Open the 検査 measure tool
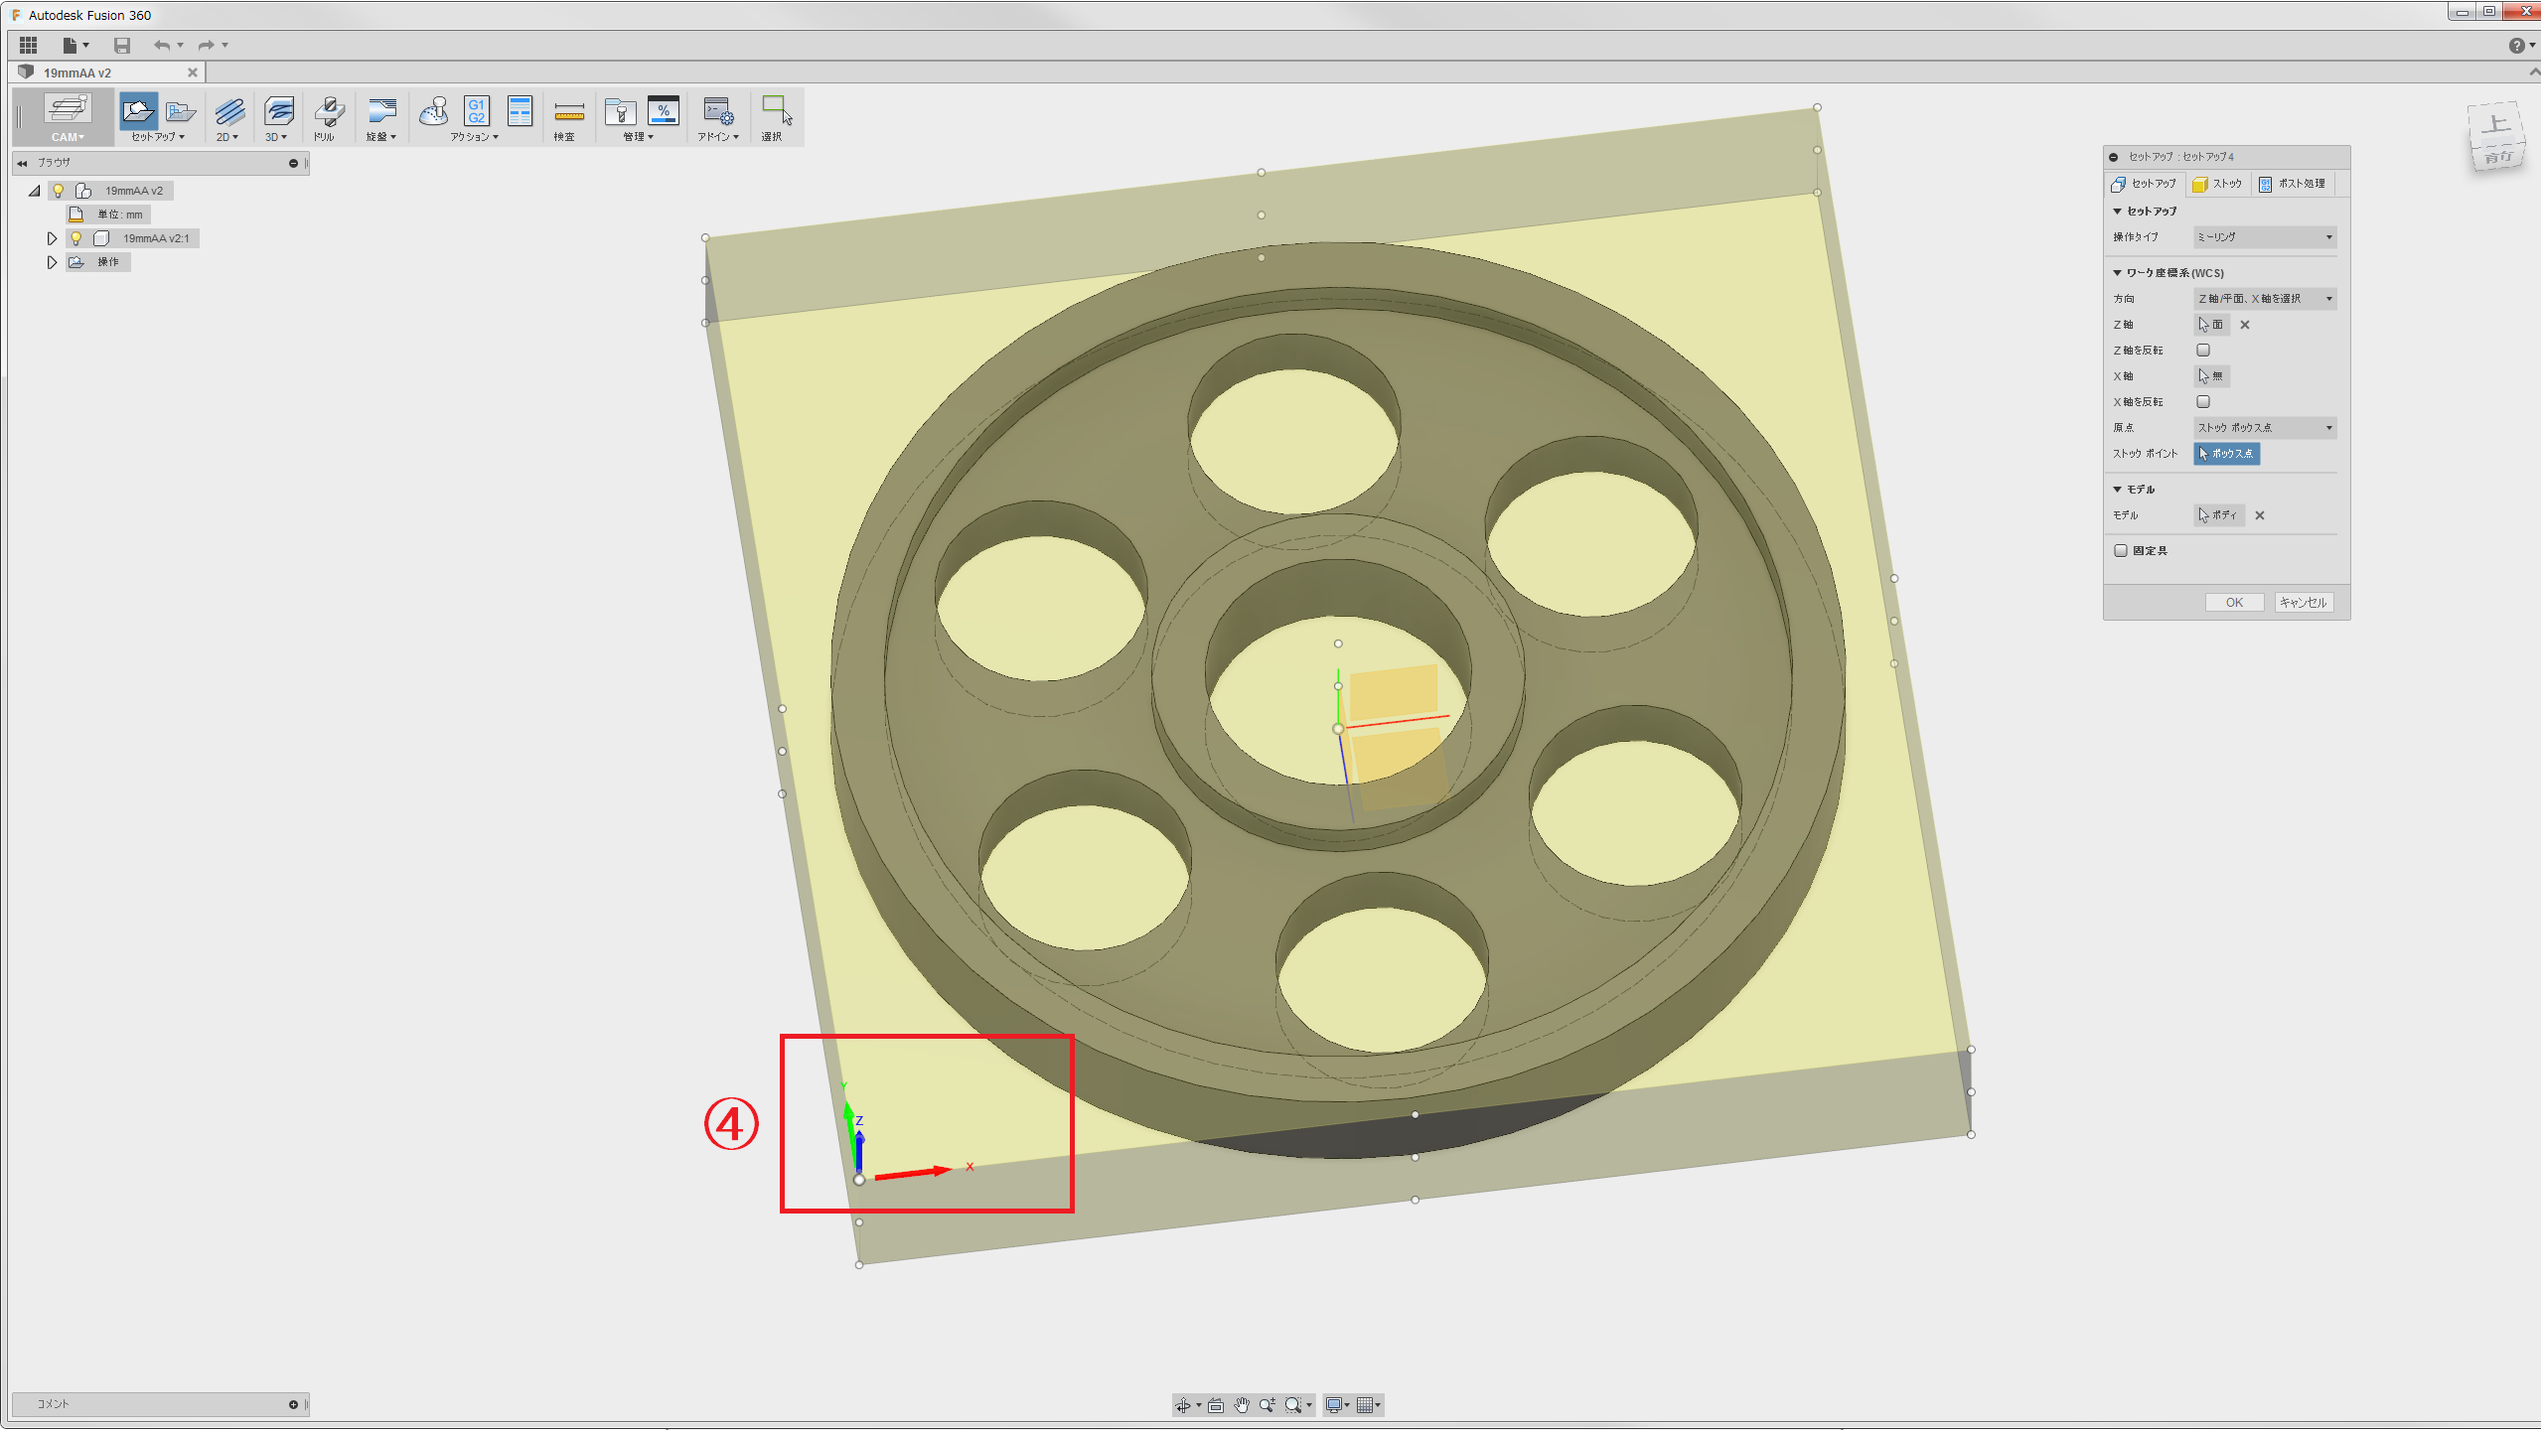The height and width of the screenshot is (1430, 2541). click(x=568, y=111)
